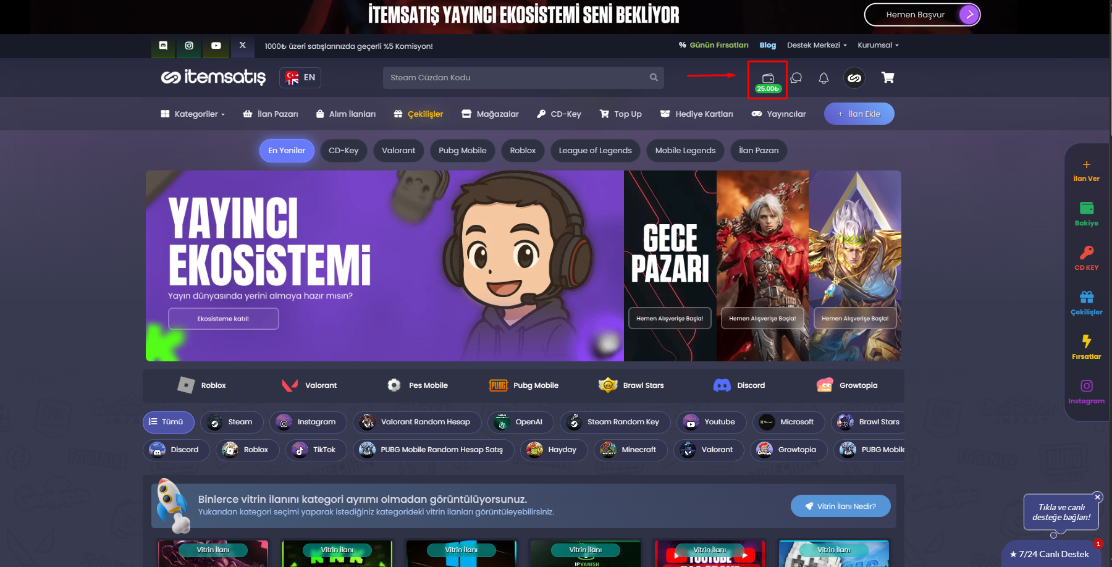Open CD-Key in the main menu
Screen dimensions: 1112x567
point(559,114)
